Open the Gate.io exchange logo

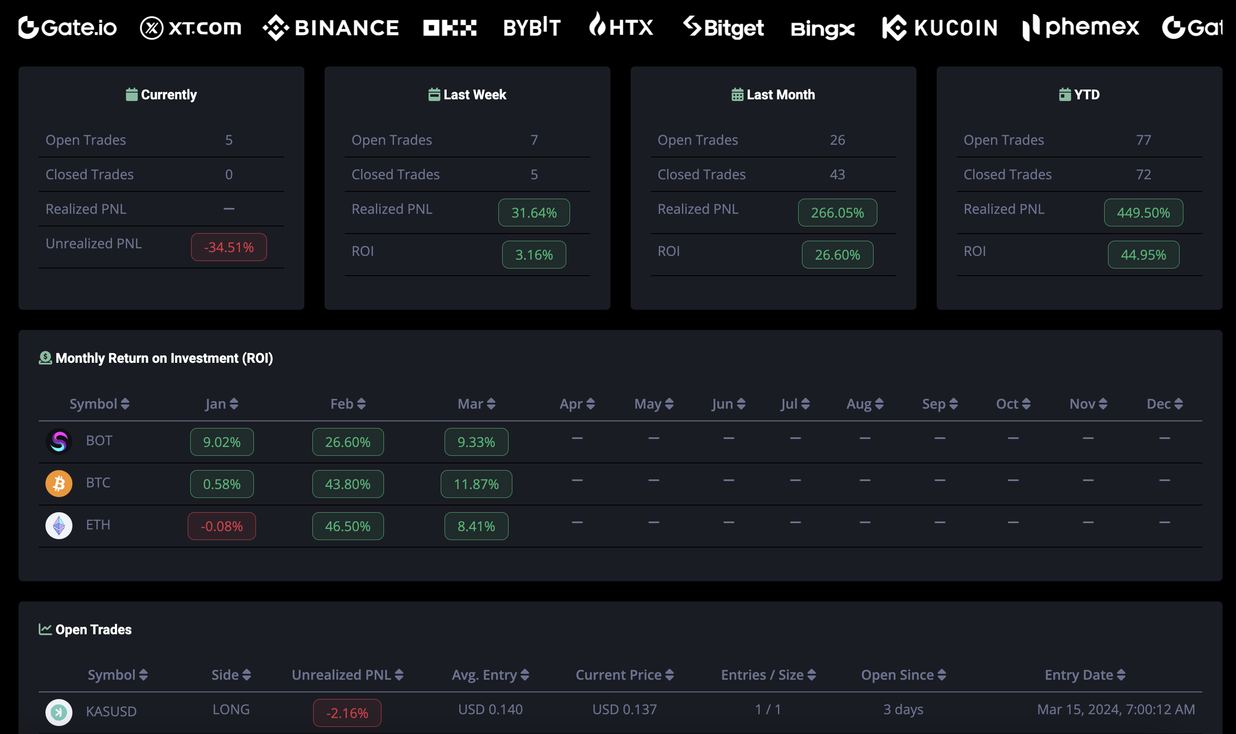point(67,27)
